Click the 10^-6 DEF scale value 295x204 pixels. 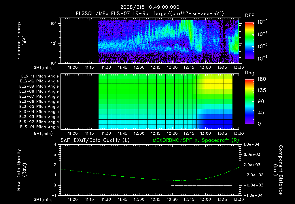click(x=262, y=58)
